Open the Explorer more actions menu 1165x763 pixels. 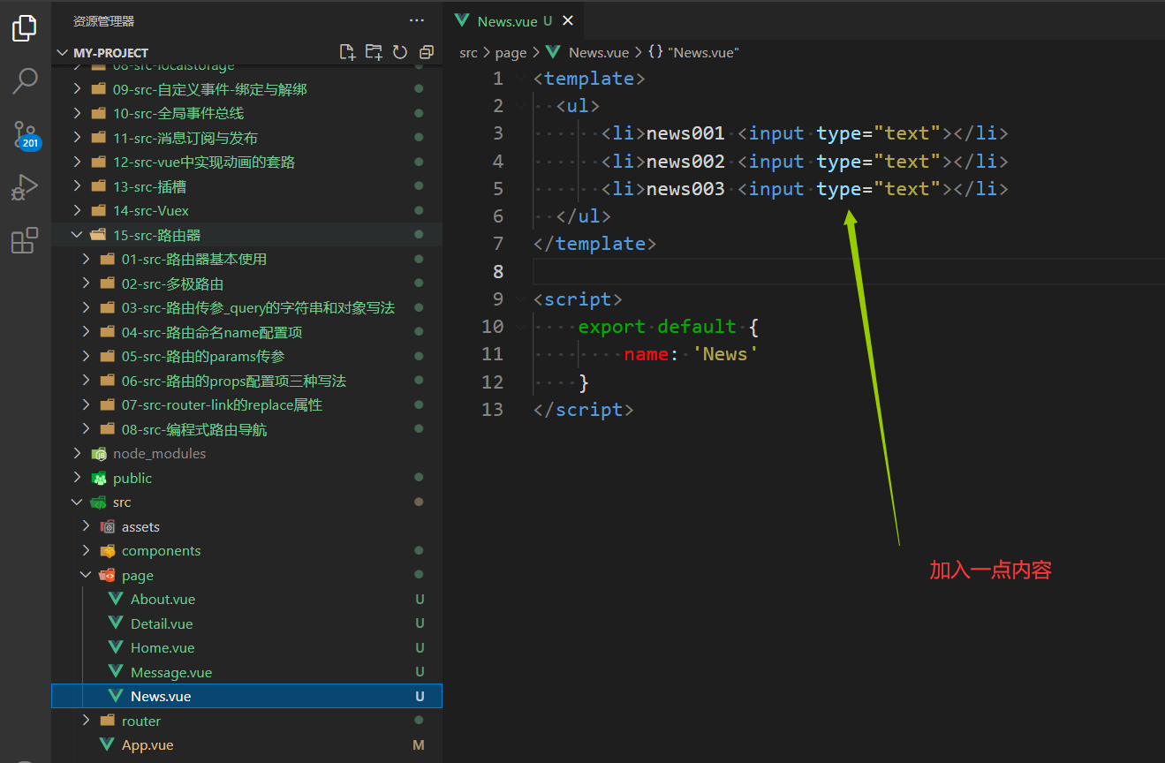[417, 20]
